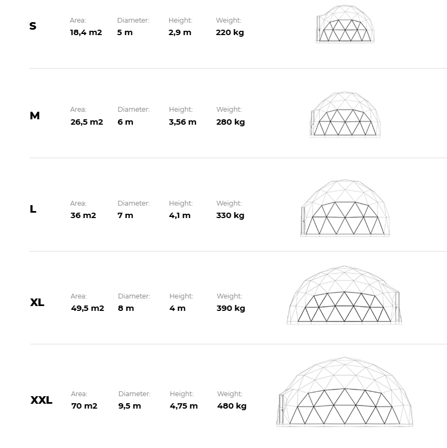Click the XXL size dome illustration
The height and width of the screenshot is (448, 447).
(x=345, y=392)
